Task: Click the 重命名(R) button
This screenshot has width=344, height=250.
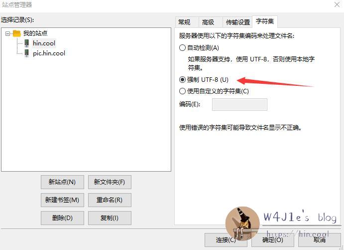Action: point(110,200)
